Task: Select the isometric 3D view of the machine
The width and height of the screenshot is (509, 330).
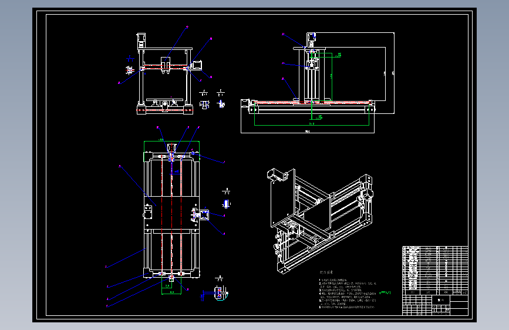Action: (x=320, y=221)
